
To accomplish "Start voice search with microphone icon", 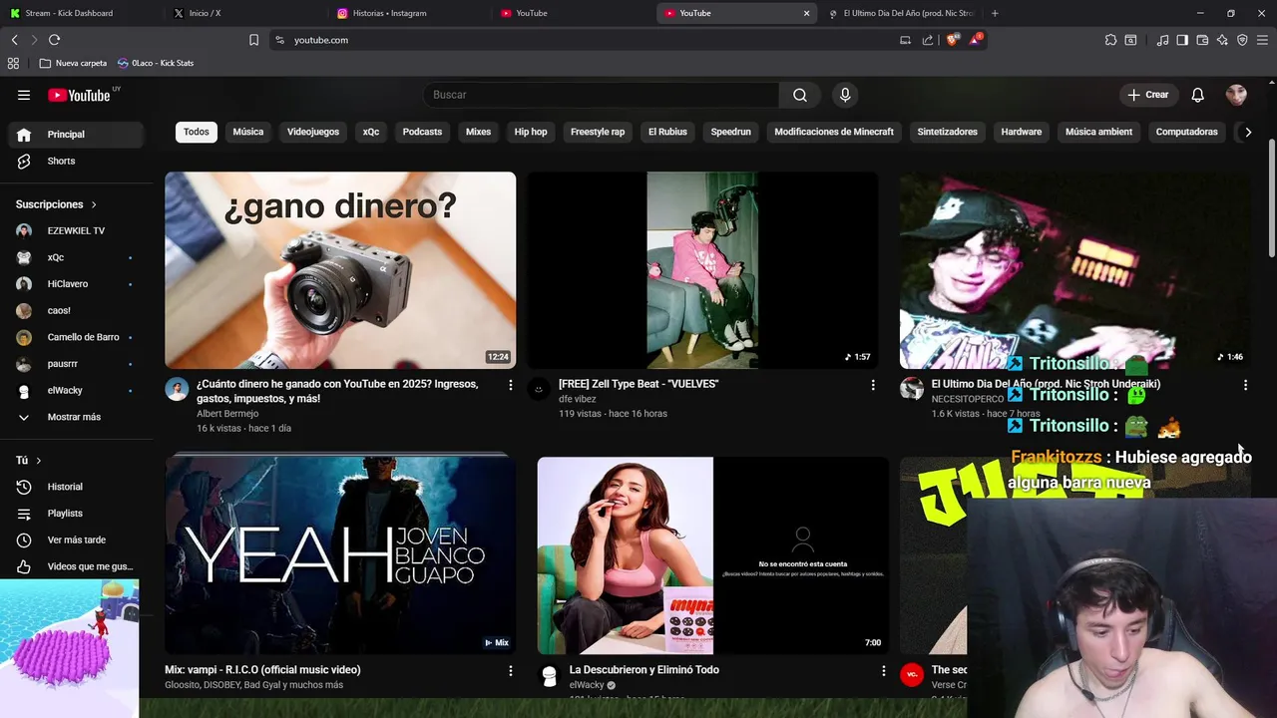I will point(845,95).
